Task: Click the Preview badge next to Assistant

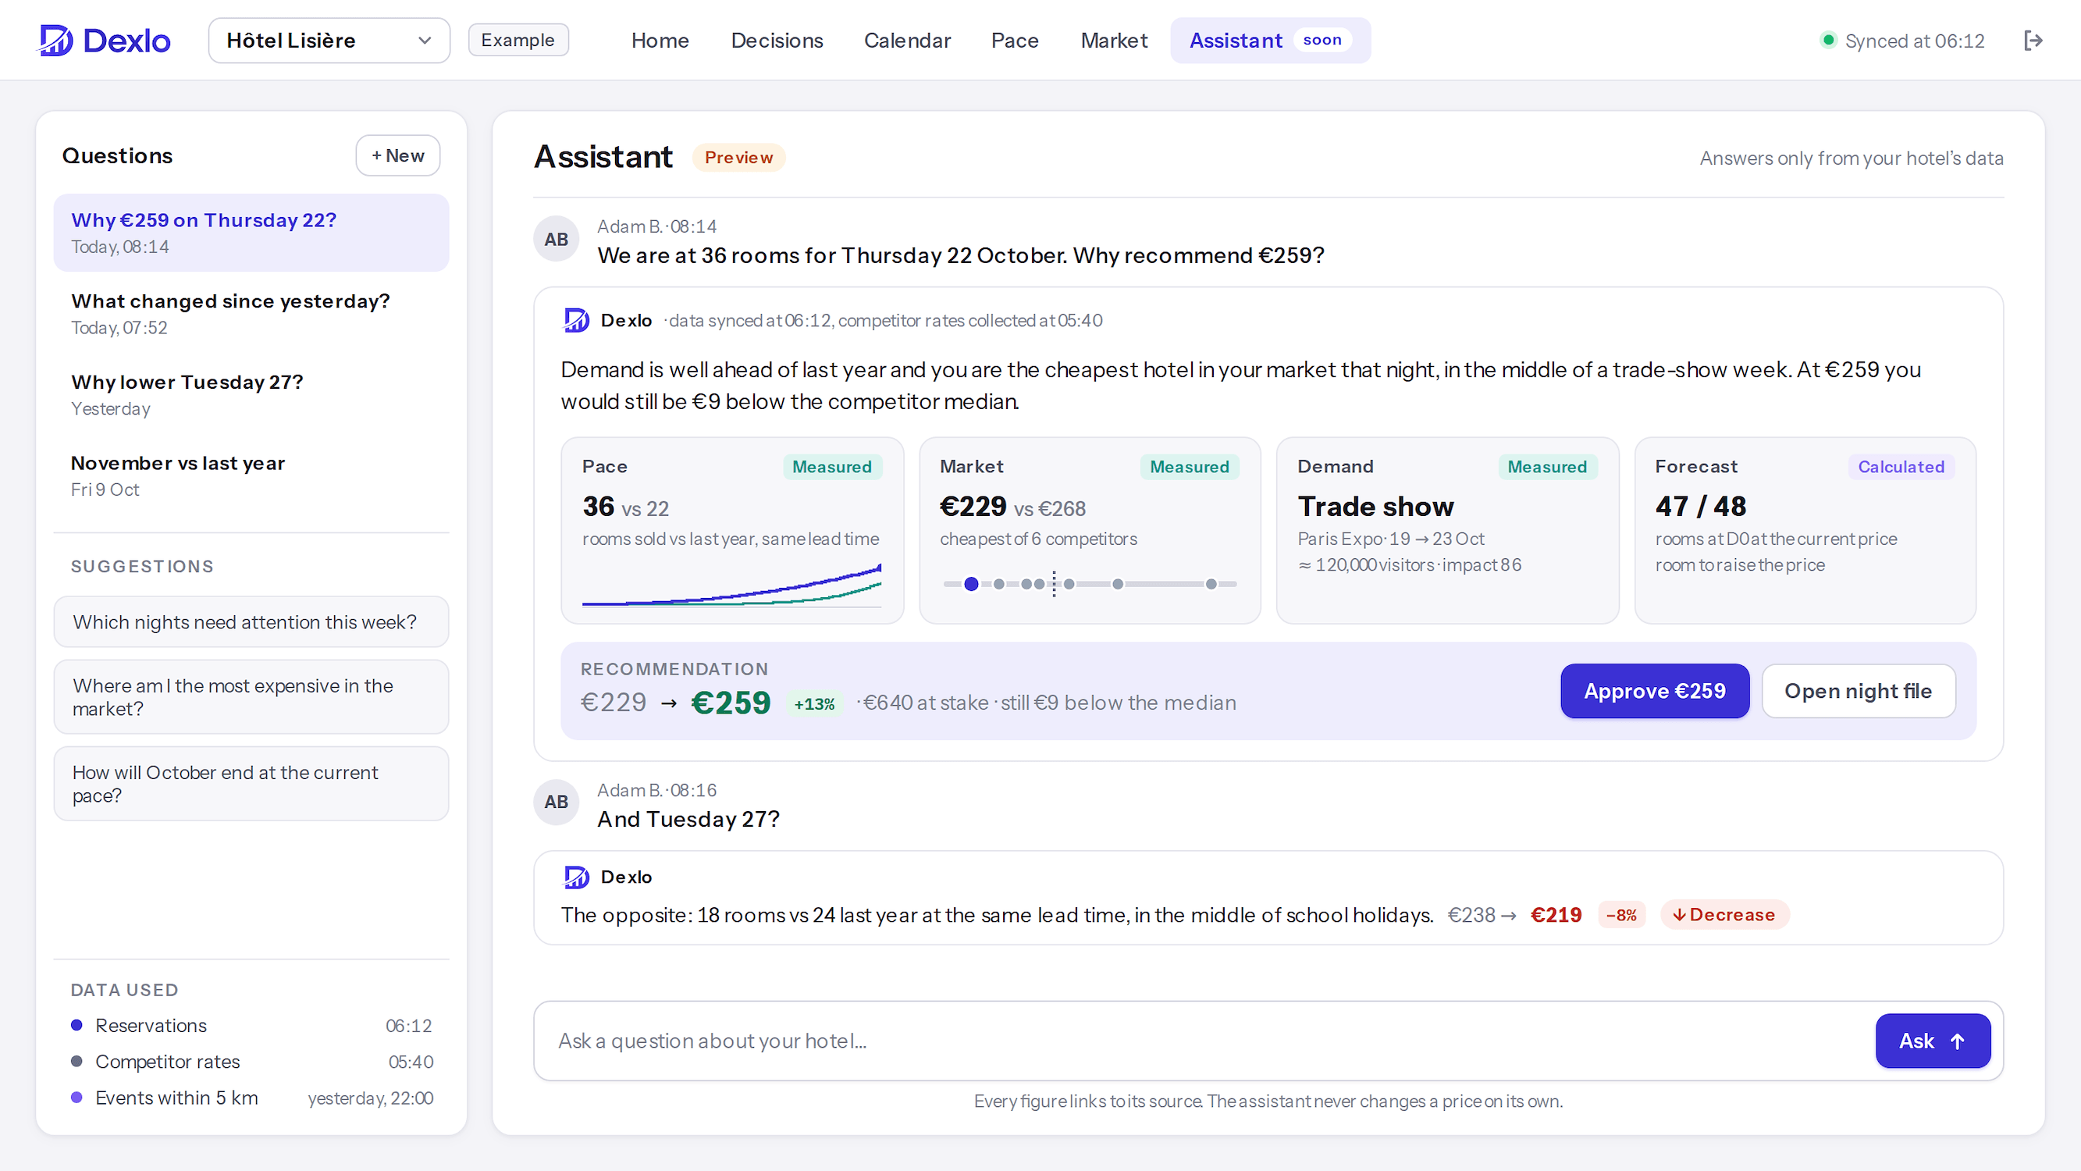Action: tap(738, 158)
